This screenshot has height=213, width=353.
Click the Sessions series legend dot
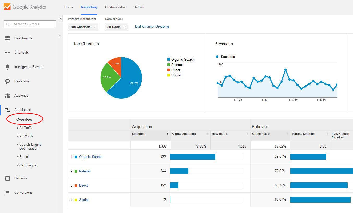point(217,57)
